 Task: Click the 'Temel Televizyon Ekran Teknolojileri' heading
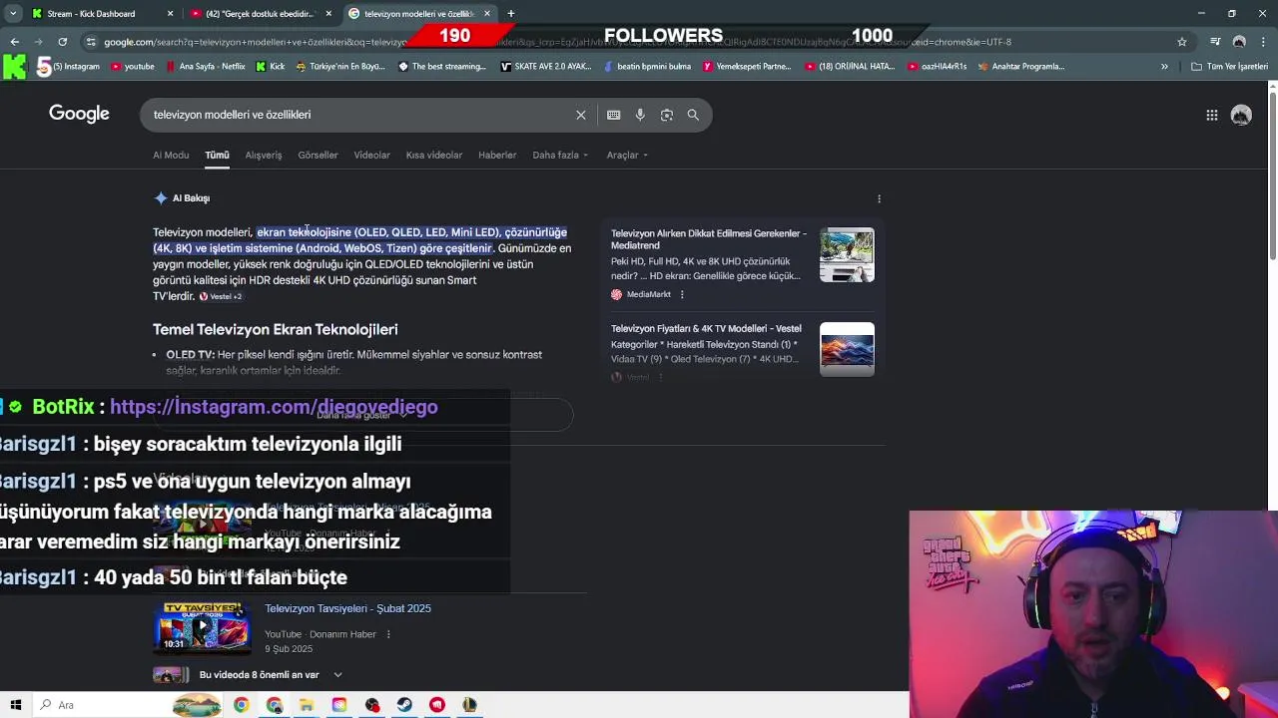[x=275, y=329]
